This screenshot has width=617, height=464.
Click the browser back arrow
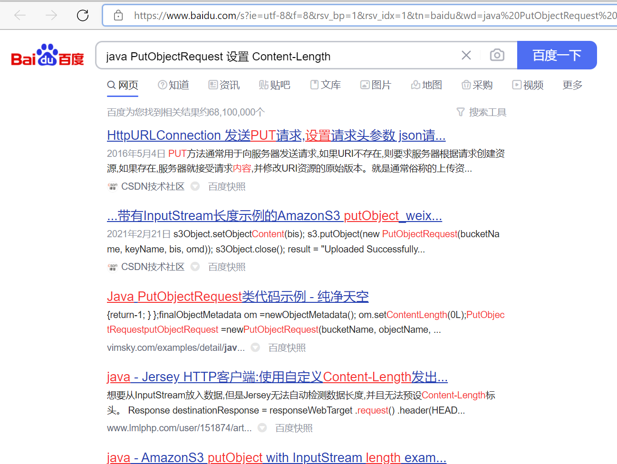click(x=20, y=15)
